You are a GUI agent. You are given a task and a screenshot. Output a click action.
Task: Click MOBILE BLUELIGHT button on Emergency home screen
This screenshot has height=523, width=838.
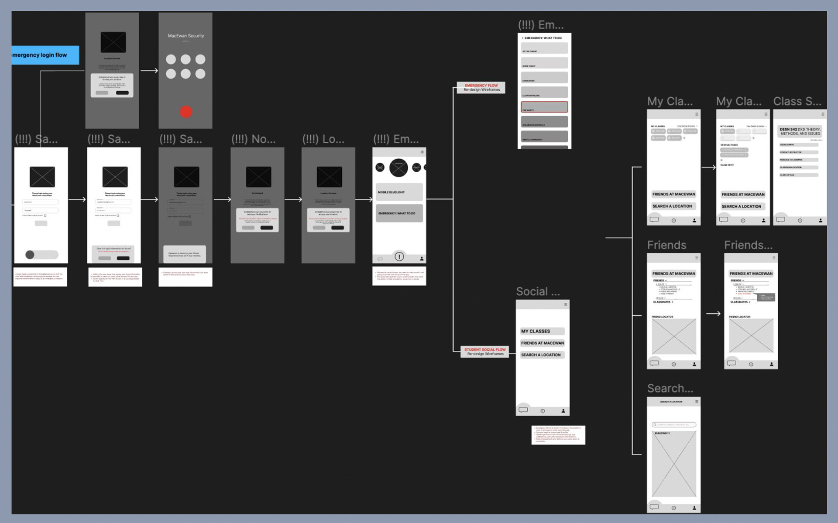point(399,192)
